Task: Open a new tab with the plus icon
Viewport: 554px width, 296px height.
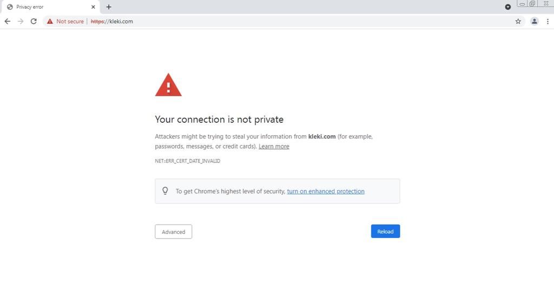Action: tap(109, 7)
